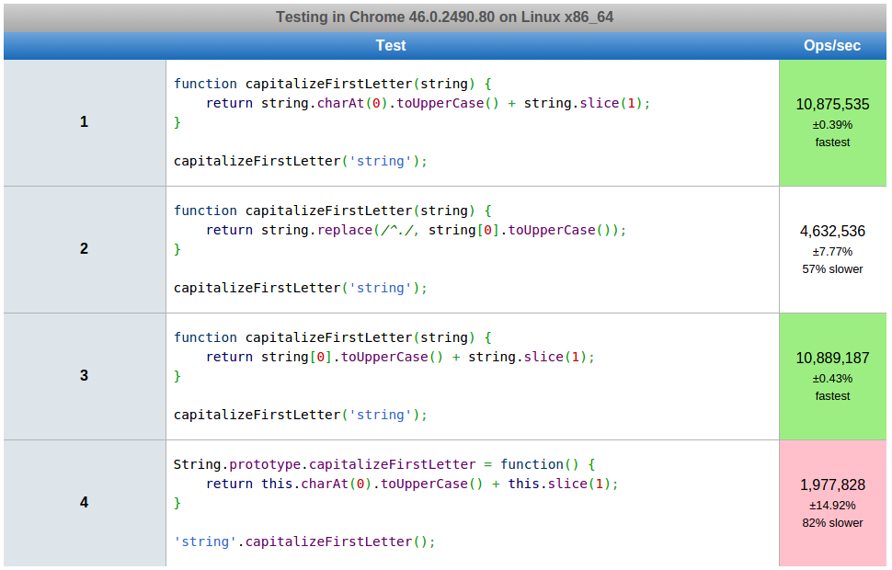Select row number 4 cell
892x570 pixels.
pyautogui.click(x=85, y=503)
